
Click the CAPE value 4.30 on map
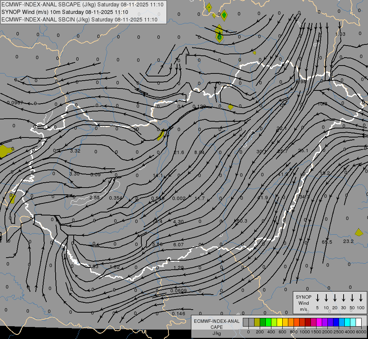(x=179, y=222)
